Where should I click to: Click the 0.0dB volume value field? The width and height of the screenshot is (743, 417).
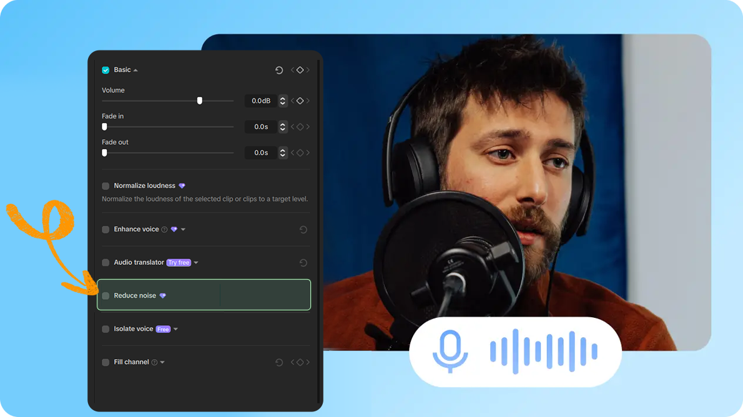click(261, 101)
